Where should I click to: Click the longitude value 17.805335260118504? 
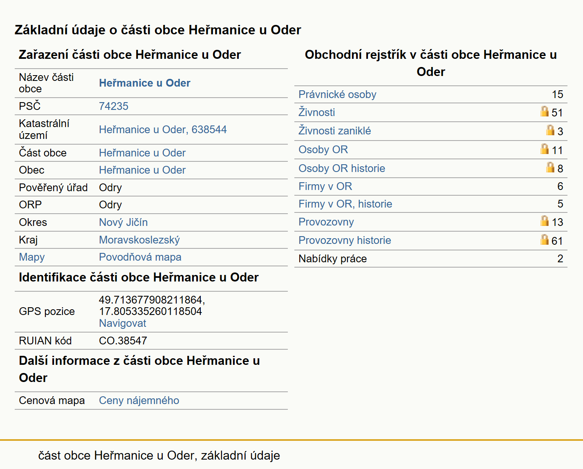pos(150,311)
